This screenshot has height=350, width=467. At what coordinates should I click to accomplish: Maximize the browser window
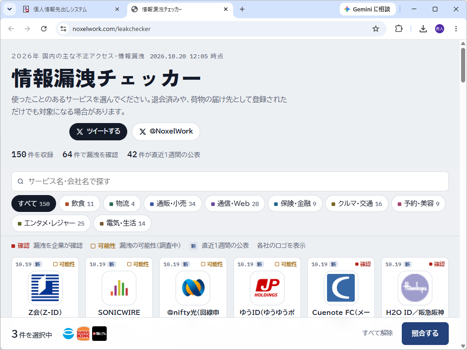[435, 9]
